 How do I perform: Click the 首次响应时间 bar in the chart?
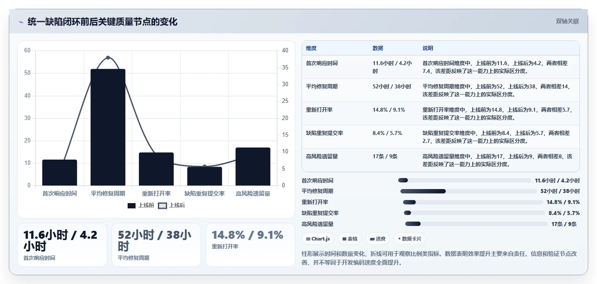(x=60, y=172)
